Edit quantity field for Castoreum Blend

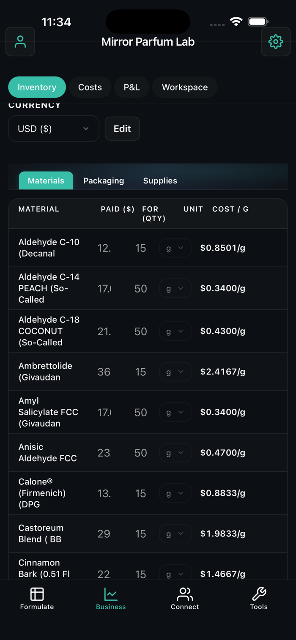click(140, 534)
